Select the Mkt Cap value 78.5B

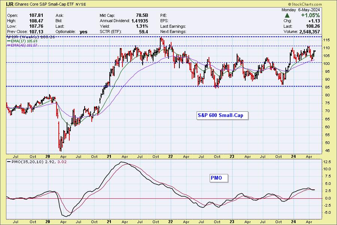coord(142,15)
